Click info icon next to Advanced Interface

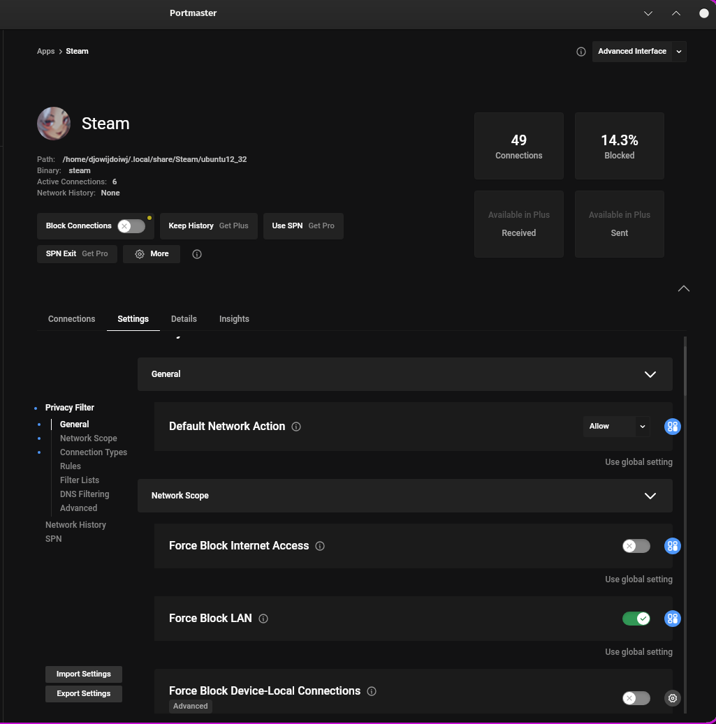pyautogui.click(x=581, y=52)
